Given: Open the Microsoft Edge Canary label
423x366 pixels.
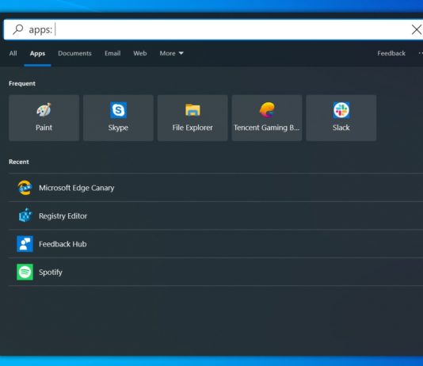Looking at the screenshot, I should click(x=76, y=188).
